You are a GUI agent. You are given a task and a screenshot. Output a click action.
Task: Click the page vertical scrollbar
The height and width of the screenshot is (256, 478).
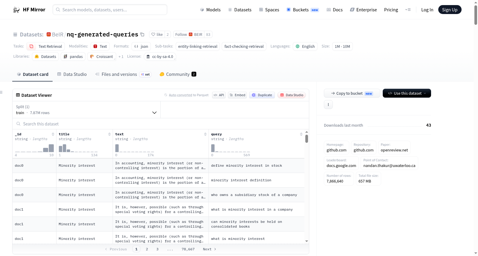[476, 15]
